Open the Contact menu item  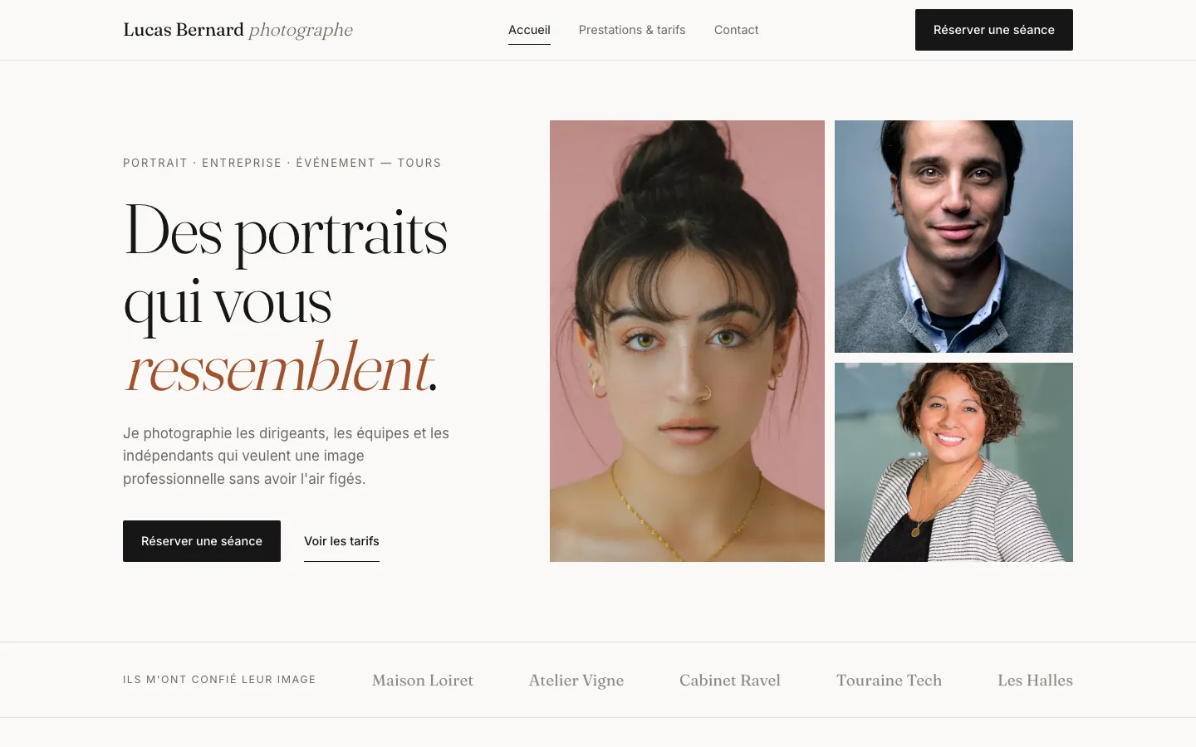[x=736, y=30]
